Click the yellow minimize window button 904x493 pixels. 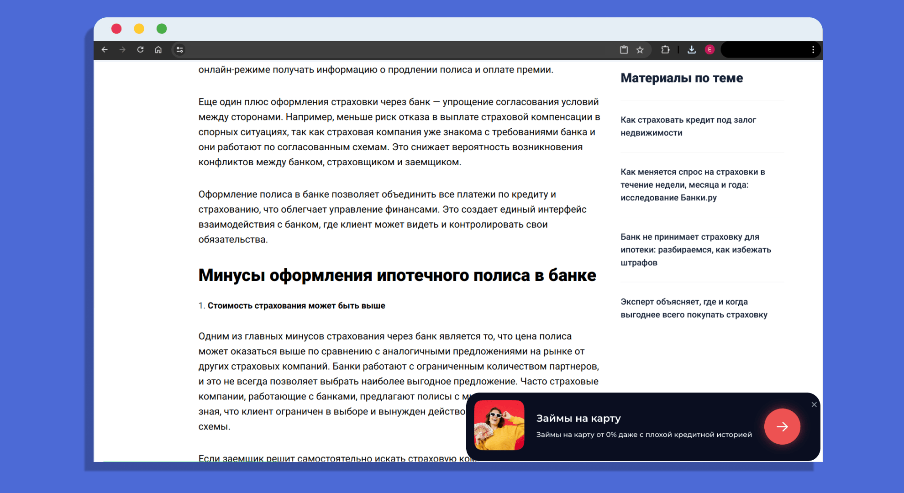(139, 29)
